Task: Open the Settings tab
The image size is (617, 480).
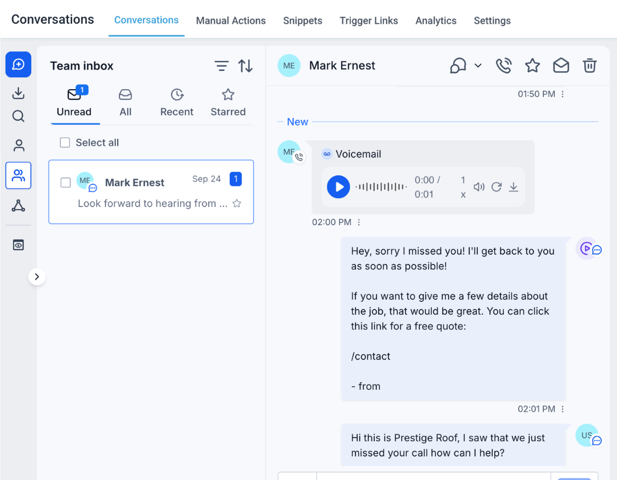Action: 492,21
